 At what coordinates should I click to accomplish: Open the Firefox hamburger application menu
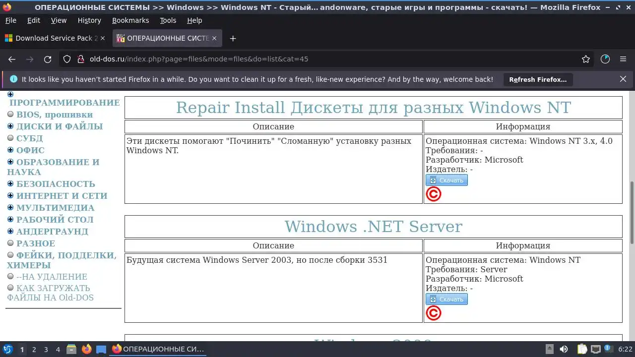point(623,59)
